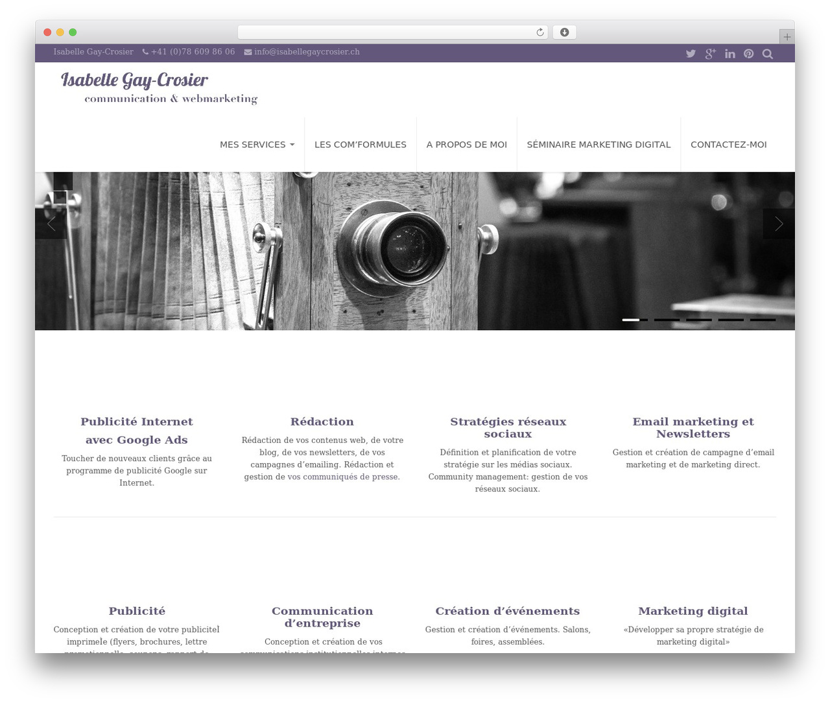
Task: Open Création d'événements heading
Action: point(508,611)
